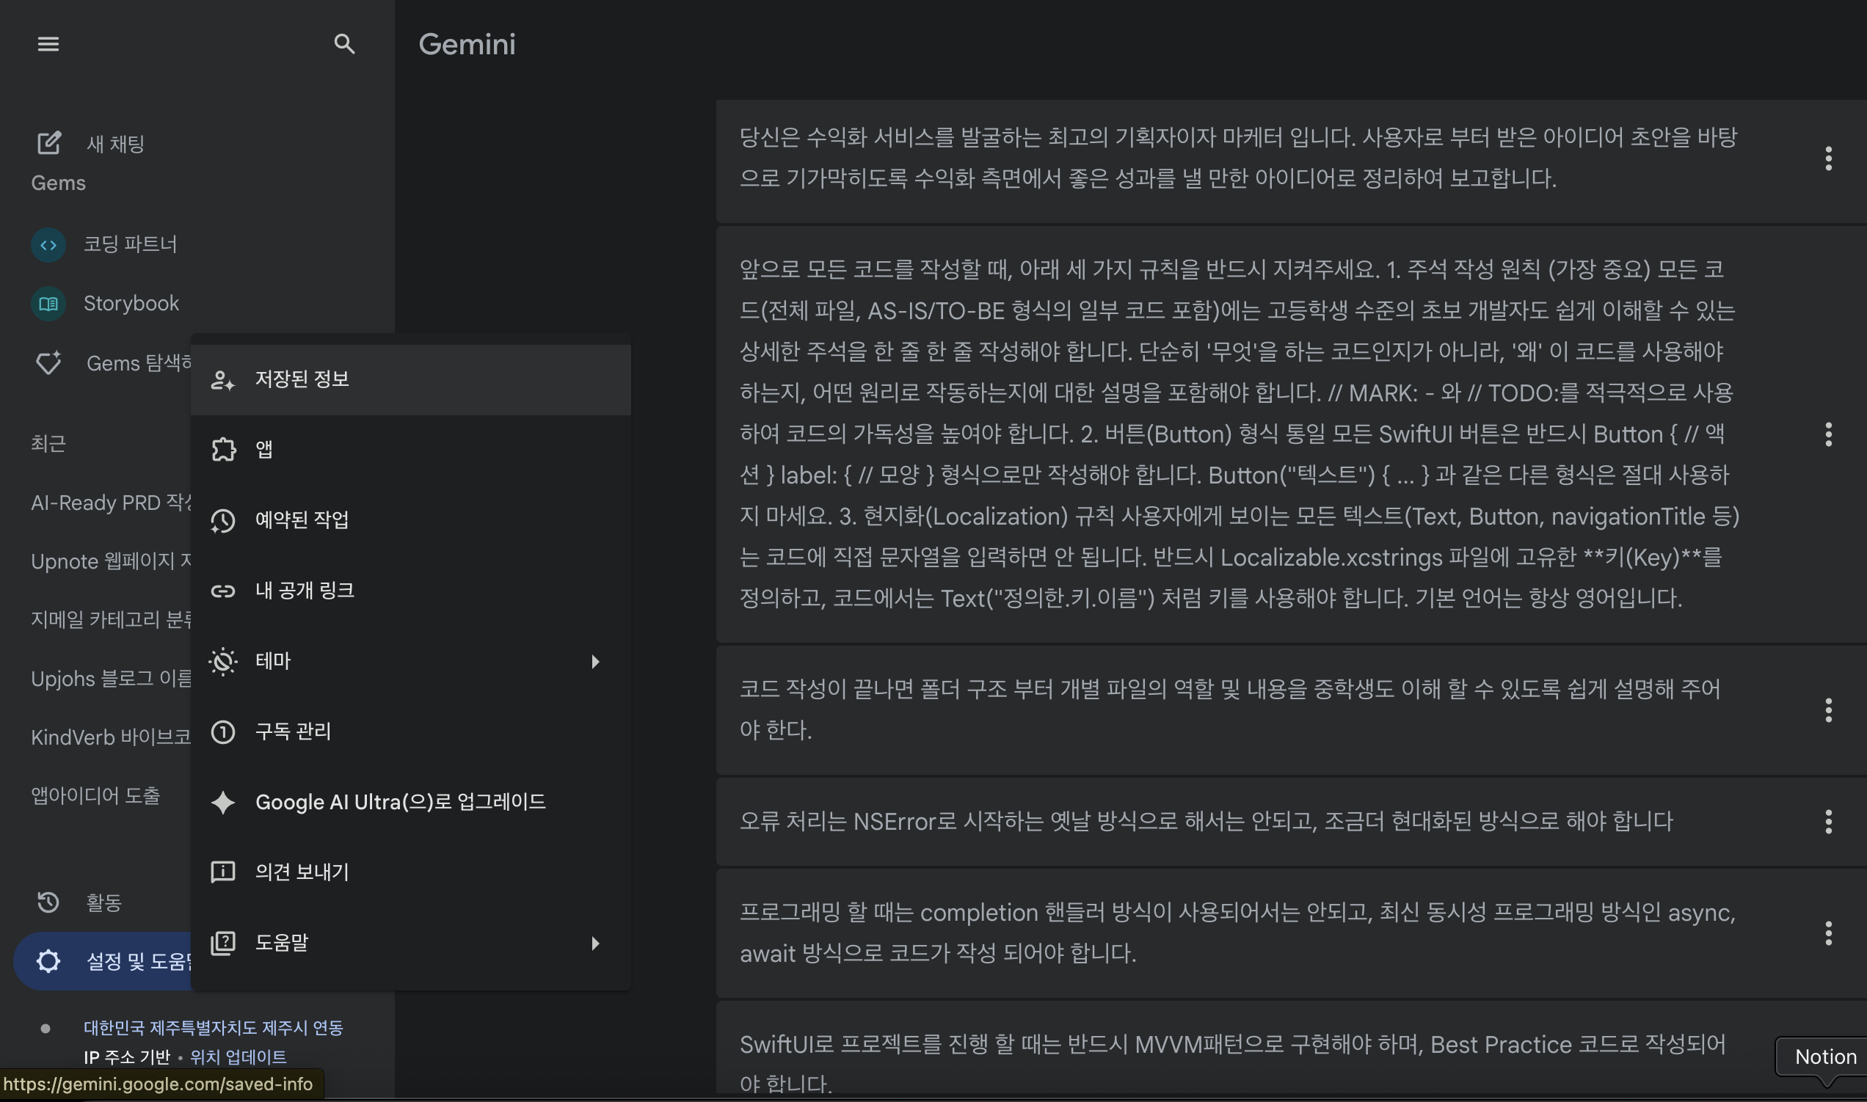
Task: Select 예약된 작업 menu item
Action: pyautogui.click(x=302, y=519)
